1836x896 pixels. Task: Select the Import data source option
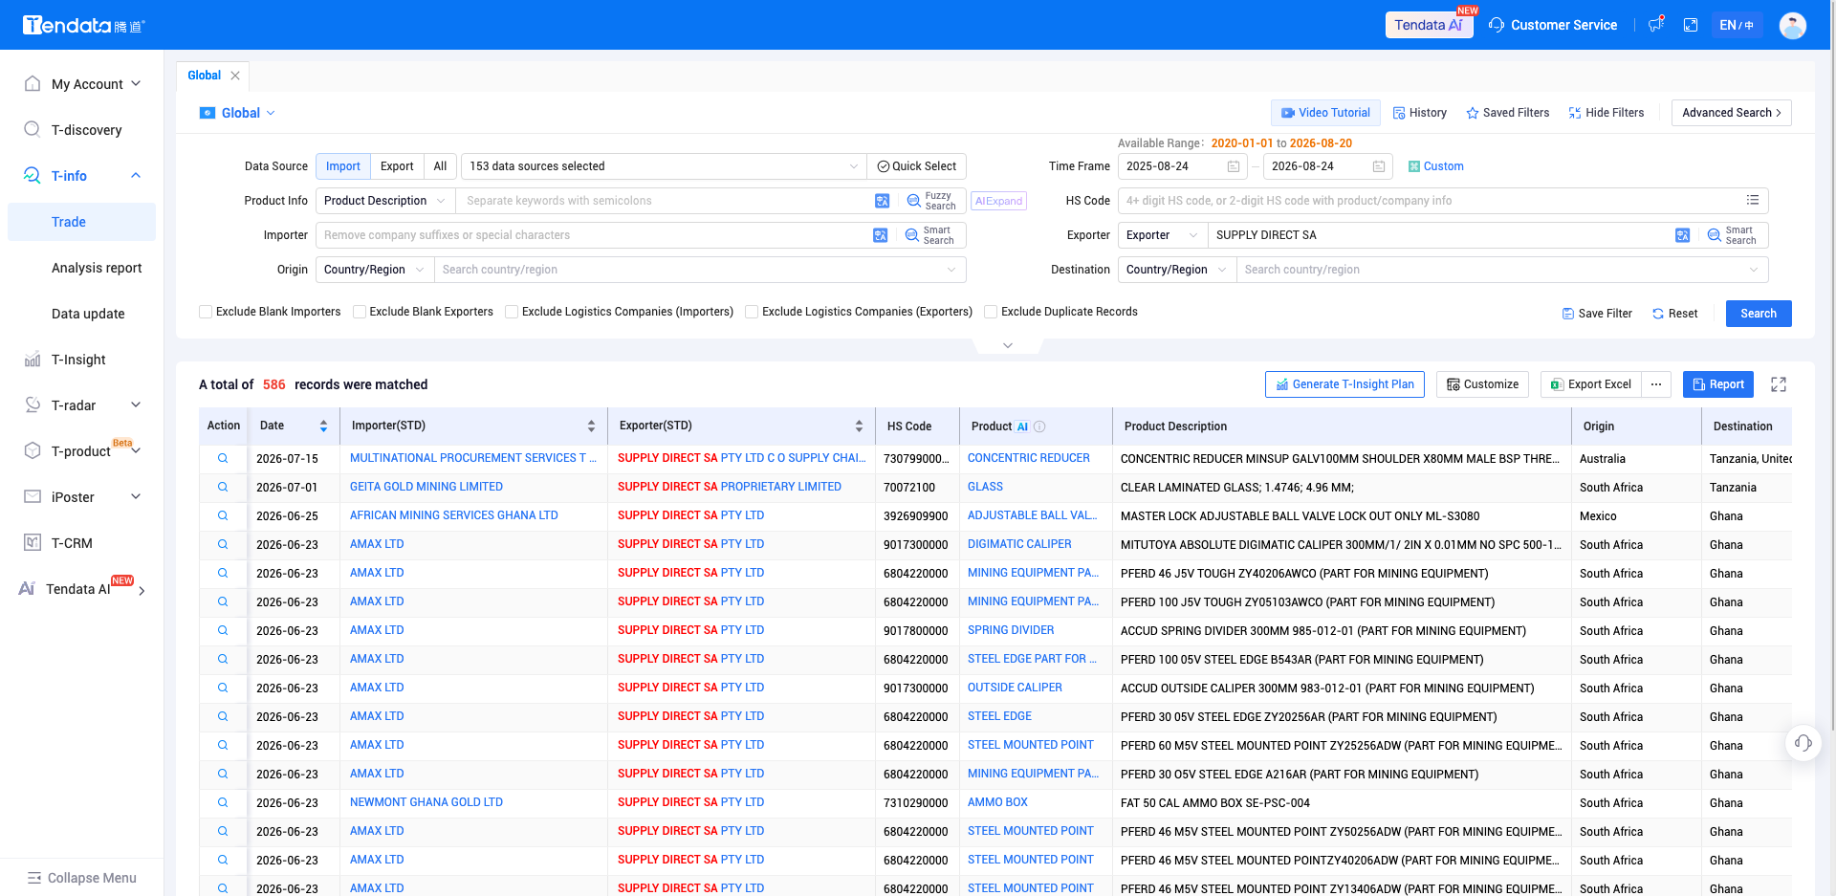click(343, 166)
